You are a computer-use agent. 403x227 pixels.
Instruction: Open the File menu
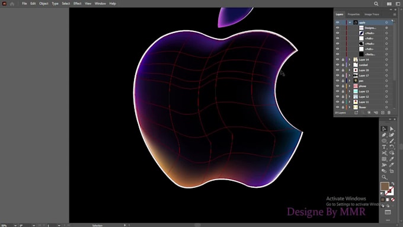(x=24, y=4)
